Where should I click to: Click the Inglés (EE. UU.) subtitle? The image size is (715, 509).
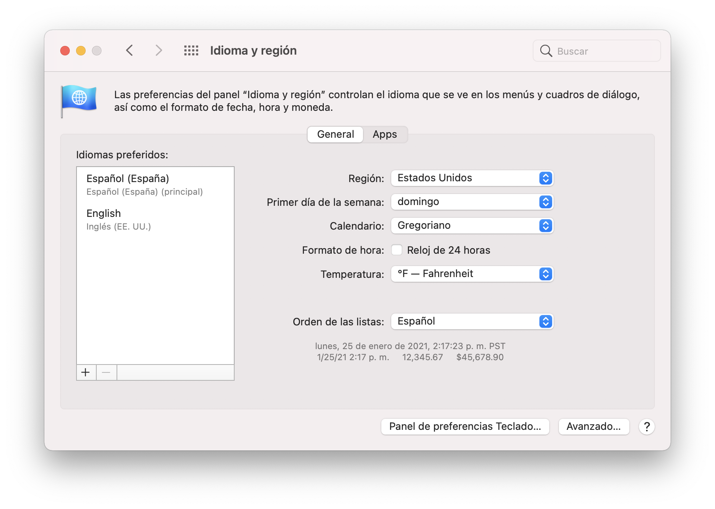[x=119, y=227]
